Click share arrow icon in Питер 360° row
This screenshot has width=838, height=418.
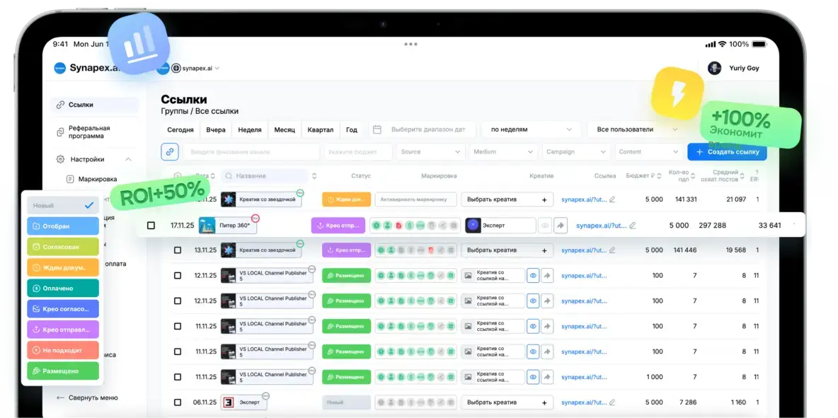pyautogui.click(x=561, y=226)
